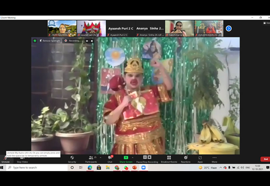Click the green Share Screen button
Screen dimensions: 270x186
point(126,159)
